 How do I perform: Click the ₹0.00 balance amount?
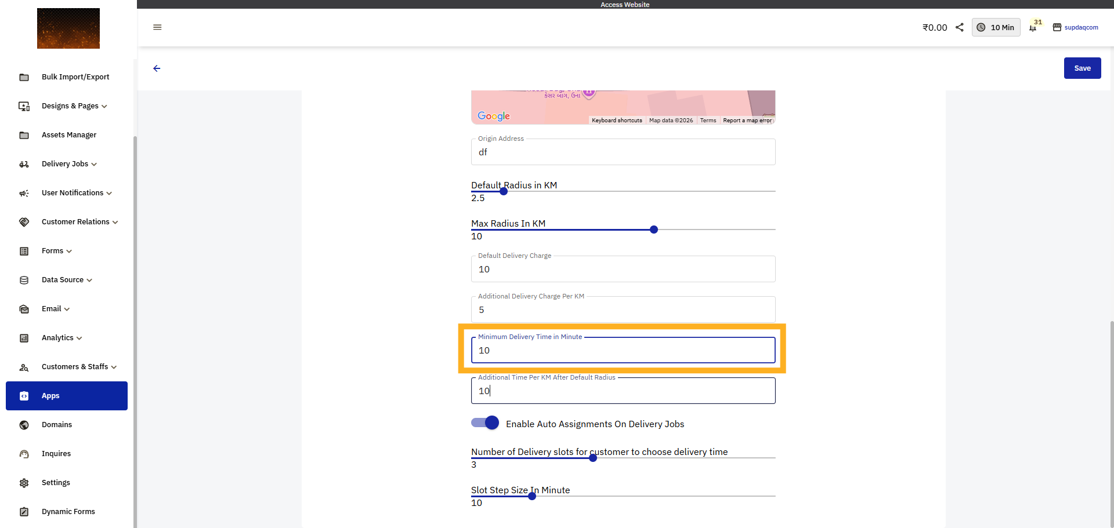click(935, 27)
